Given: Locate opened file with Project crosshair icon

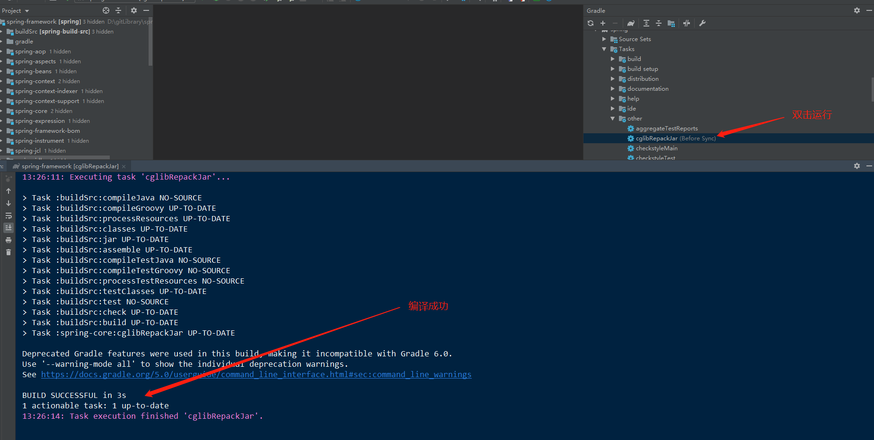Looking at the screenshot, I should [106, 10].
